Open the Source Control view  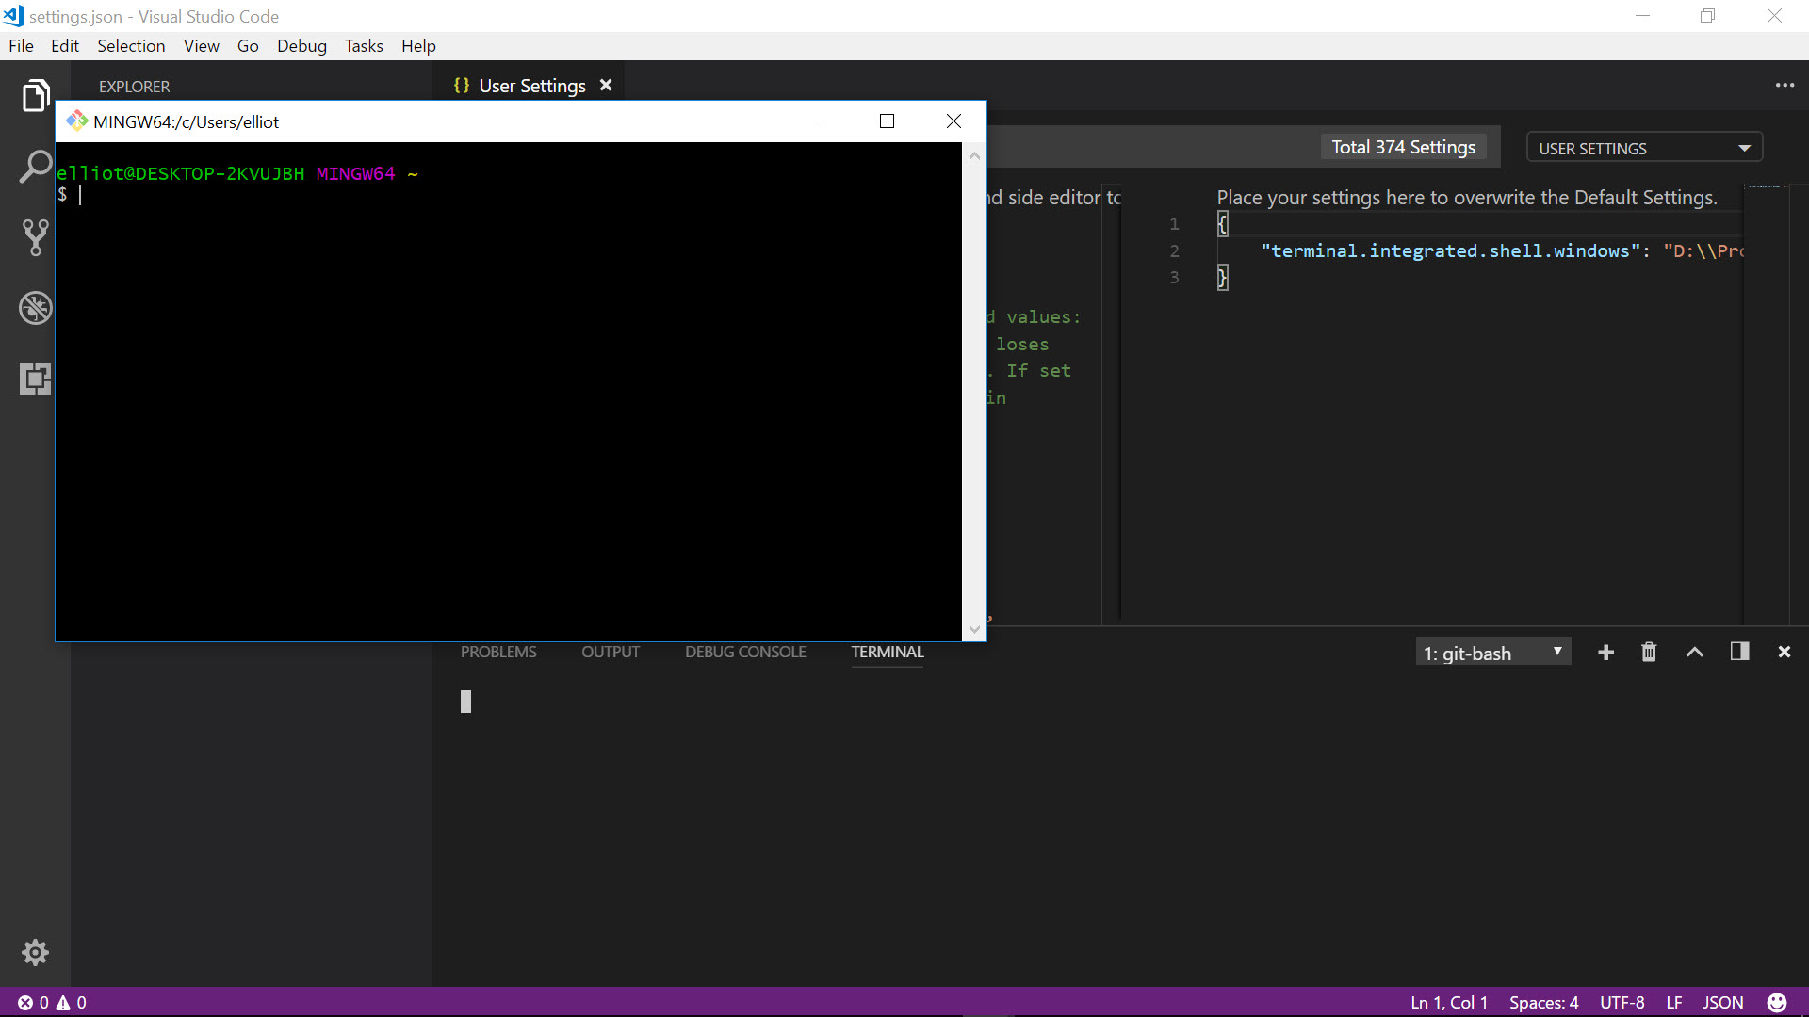point(35,237)
